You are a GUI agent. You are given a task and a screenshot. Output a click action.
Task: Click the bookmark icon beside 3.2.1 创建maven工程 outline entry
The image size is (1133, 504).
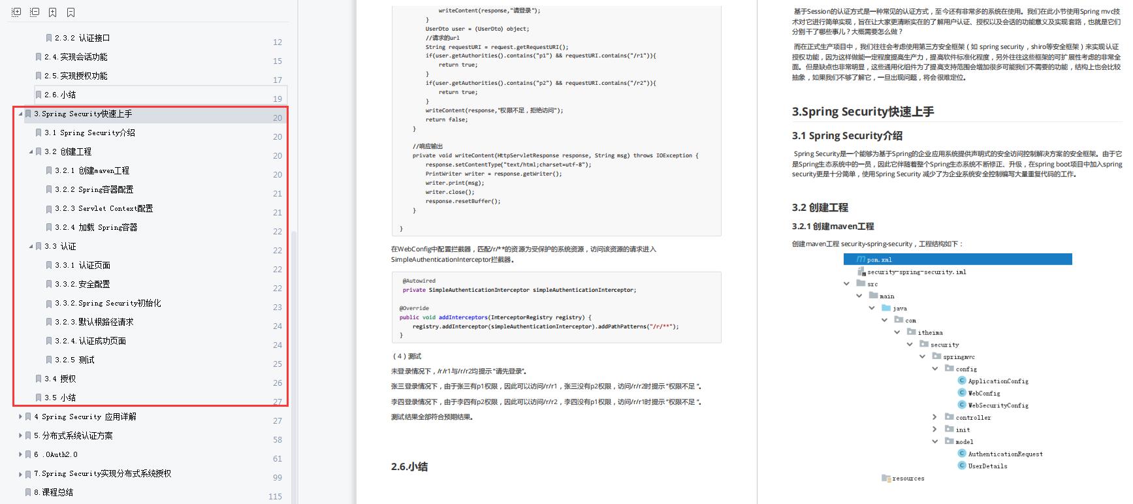point(49,170)
